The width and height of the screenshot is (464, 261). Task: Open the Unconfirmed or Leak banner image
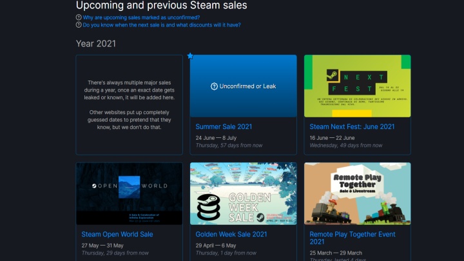point(243,86)
